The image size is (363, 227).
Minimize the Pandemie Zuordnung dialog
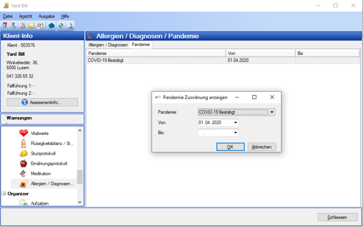point(237,97)
